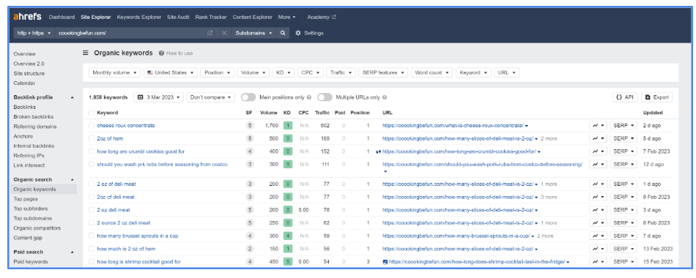Toggle sidebar with hamburger menu icon
The width and height of the screenshot is (696, 278).
[x=86, y=53]
